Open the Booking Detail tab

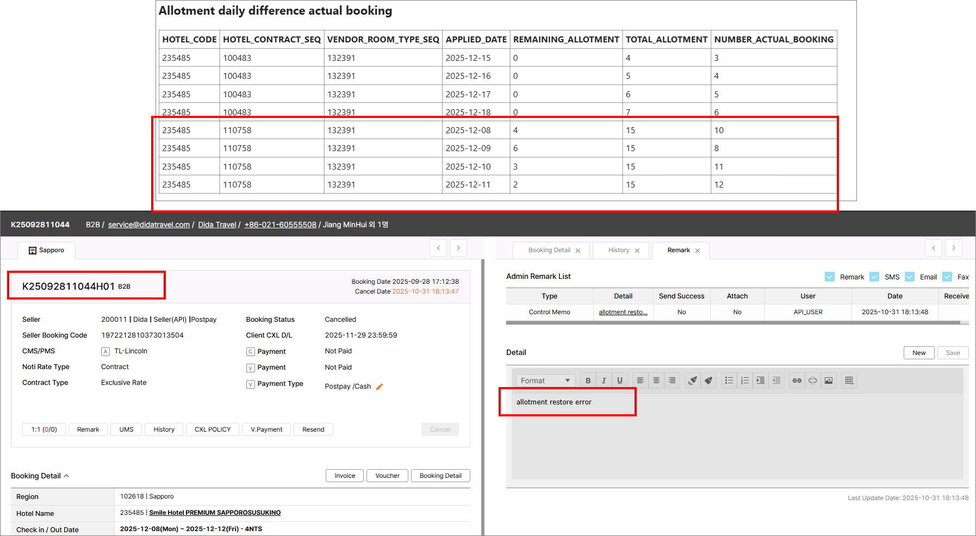point(549,250)
